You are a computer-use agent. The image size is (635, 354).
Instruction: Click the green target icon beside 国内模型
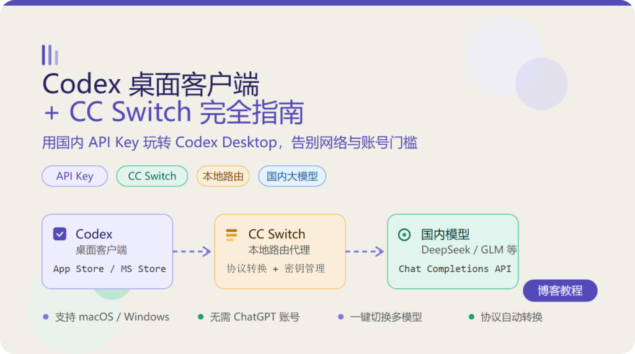[404, 235]
